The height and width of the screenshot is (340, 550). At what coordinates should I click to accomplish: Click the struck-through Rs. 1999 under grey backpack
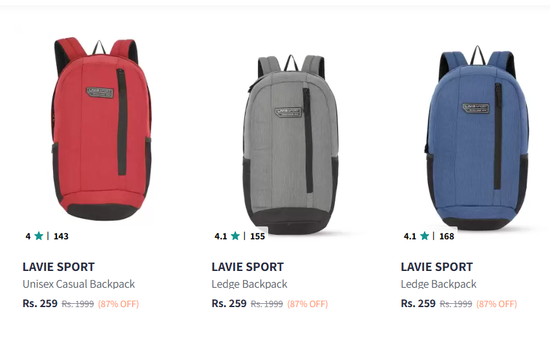pos(267,304)
